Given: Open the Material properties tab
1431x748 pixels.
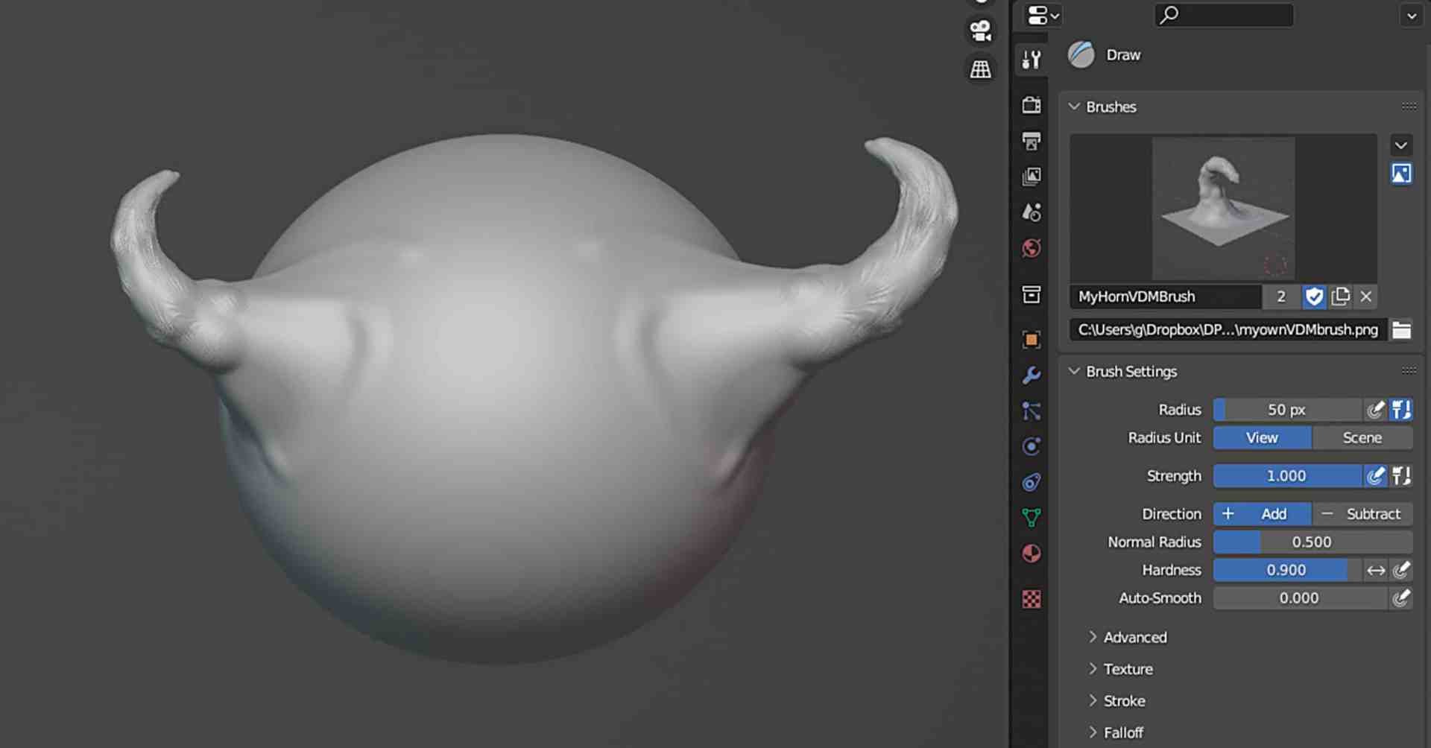Looking at the screenshot, I should click(x=1031, y=554).
